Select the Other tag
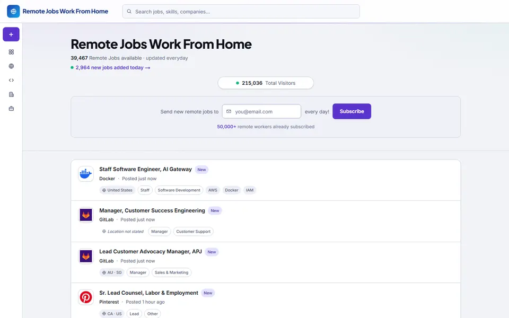Screen dimensions: 509x318 (x=152, y=313)
